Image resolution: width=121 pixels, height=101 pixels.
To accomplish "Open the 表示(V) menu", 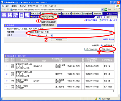I will 23,6.
